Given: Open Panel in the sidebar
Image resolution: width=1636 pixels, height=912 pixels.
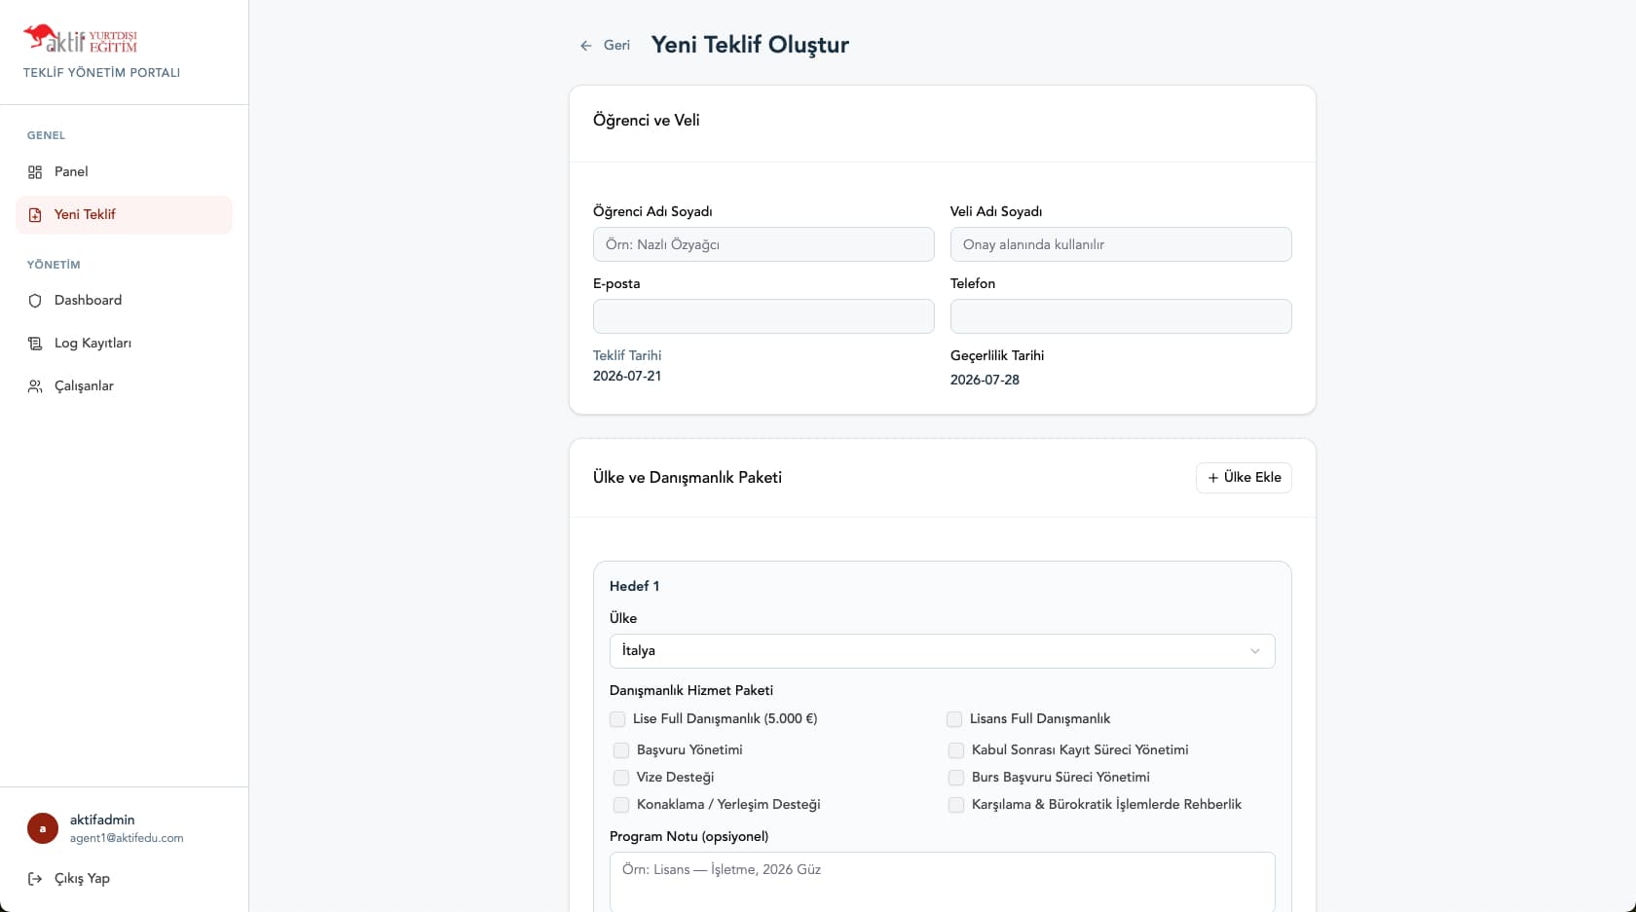Looking at the screenshot, I should 124,172.
